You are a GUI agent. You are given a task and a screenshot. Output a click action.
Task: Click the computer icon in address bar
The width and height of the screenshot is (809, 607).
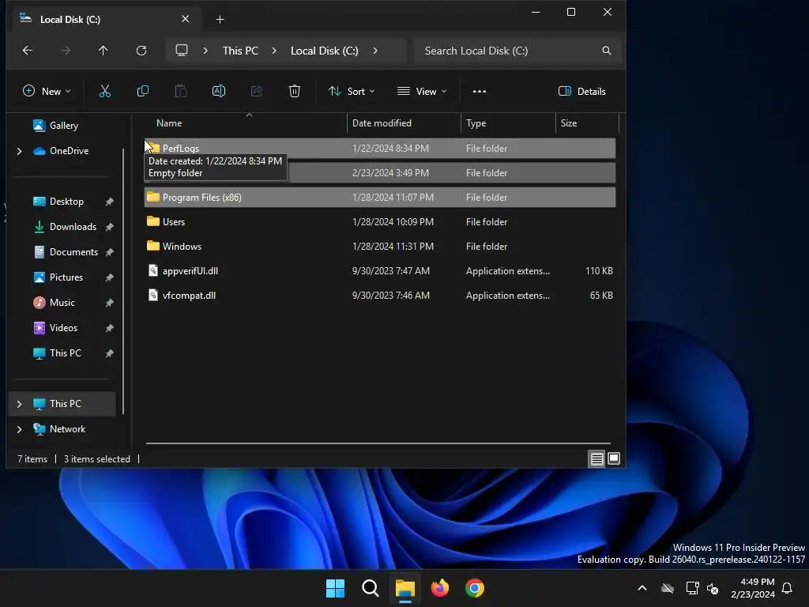tap(182, 51)
